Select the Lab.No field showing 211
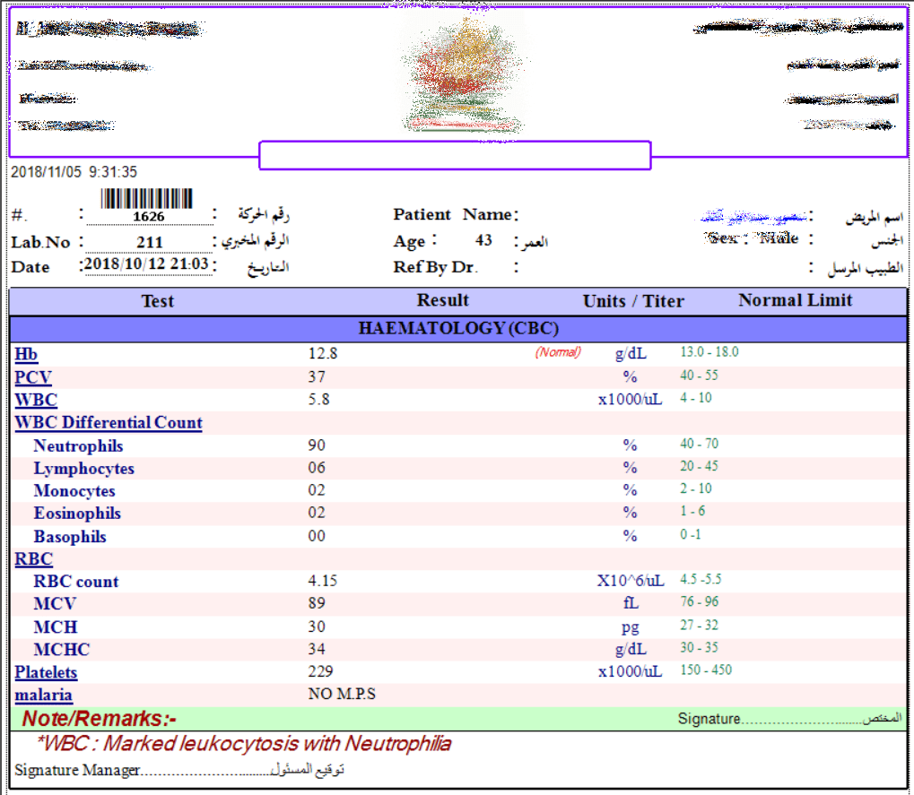Screen dimensions: 914x795 150,242
